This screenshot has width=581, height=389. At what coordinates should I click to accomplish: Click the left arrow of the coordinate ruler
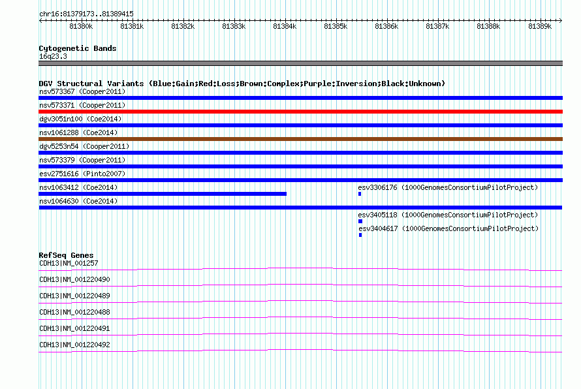click(x=40, y=20)
